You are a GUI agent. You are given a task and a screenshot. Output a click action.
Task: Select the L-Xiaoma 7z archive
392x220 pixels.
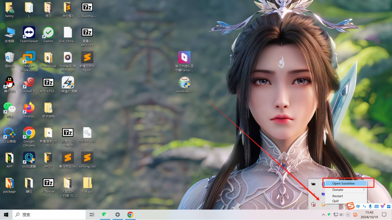[87, 10]
